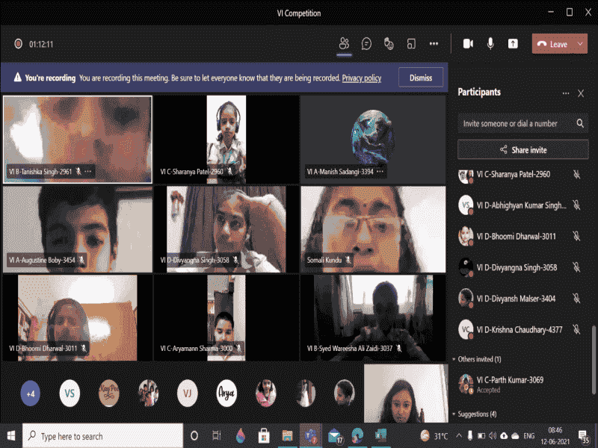598x448 pixels.
Task: Click the search icon in invite box
Action: pos(580,123)
